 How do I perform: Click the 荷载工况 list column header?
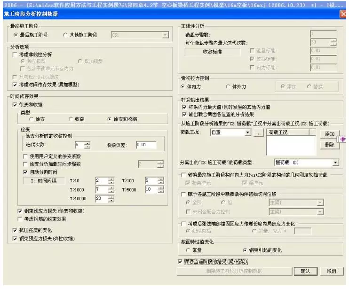click(x=288, y=133)
